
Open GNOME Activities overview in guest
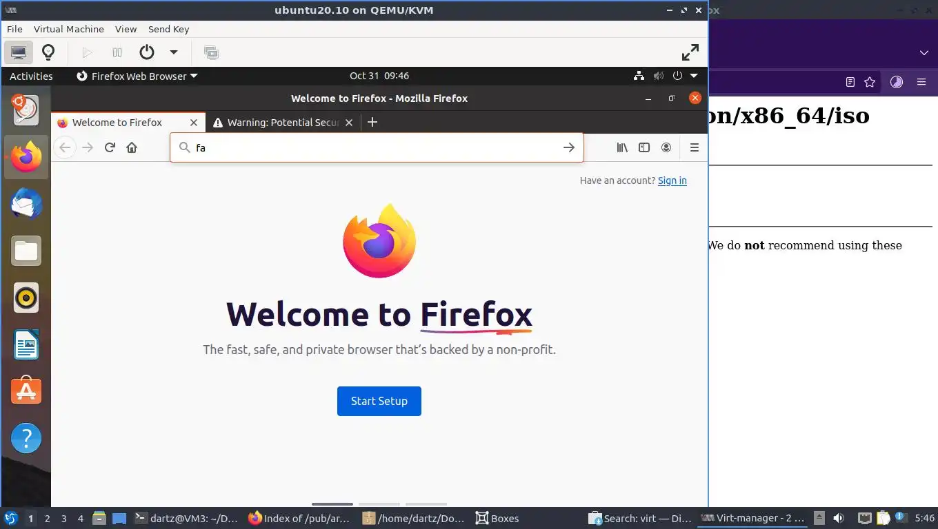point(31,76)
